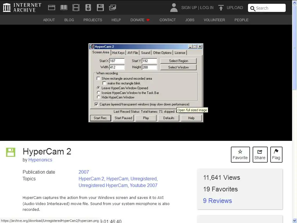Open the 'HyperCam 2,' topic link

tap(91, 179)
